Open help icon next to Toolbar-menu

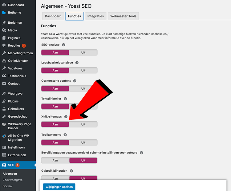click(65, 135)
